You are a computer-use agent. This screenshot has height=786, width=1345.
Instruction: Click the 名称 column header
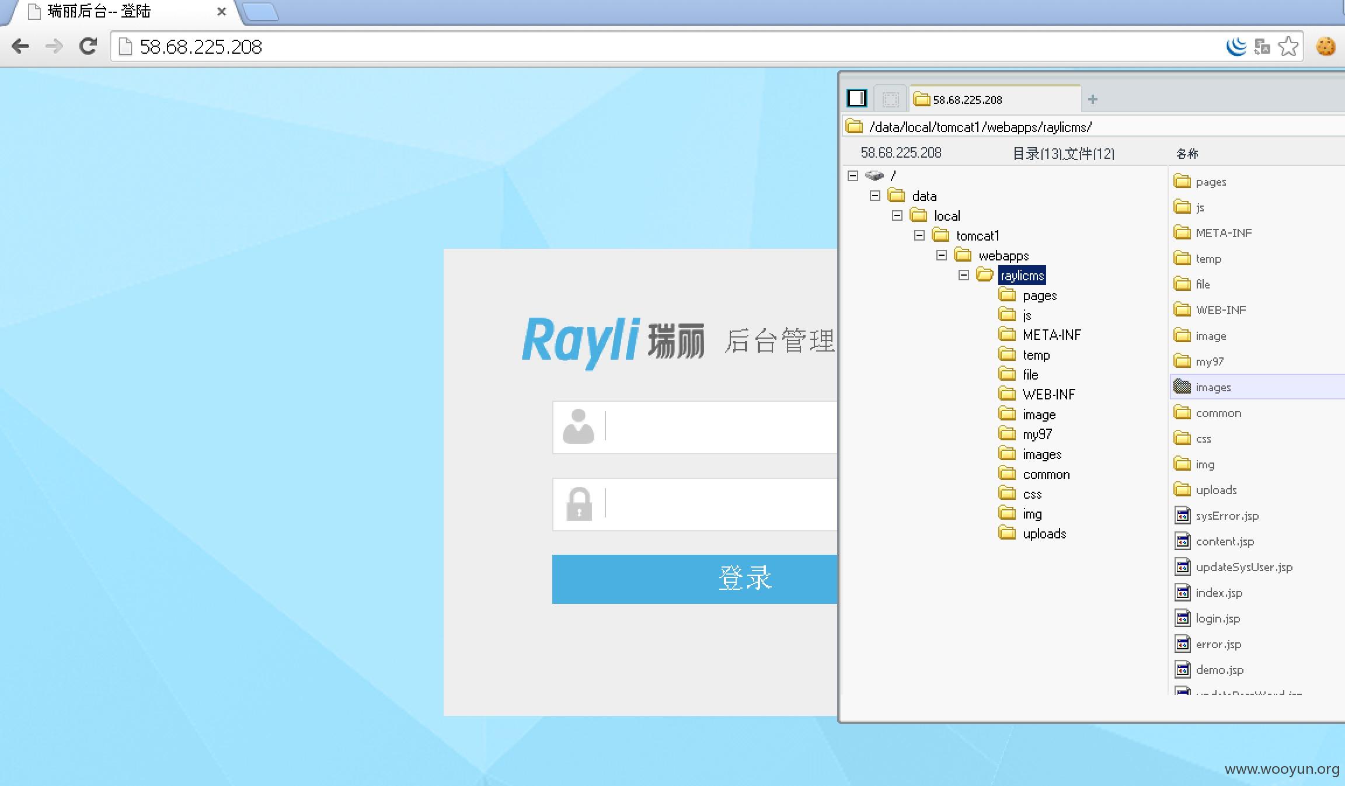1187,154
